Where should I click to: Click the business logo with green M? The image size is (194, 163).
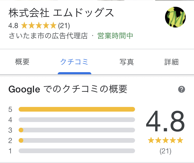point(175,17)
